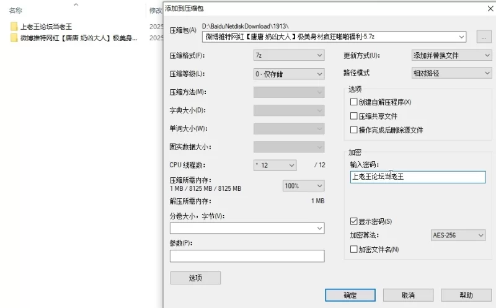
Task: Expand the archive path name dropdown arrow
Action: pos(461,37)
